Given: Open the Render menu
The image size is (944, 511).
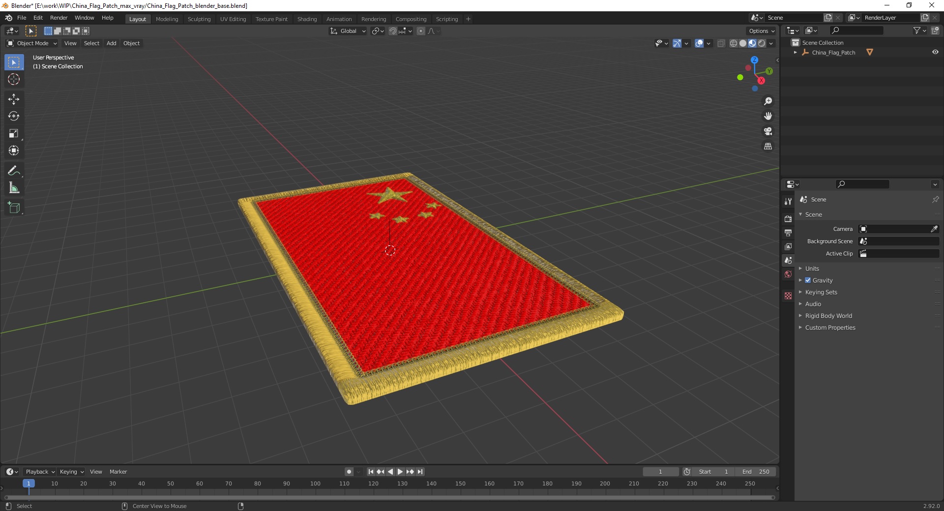Looking at the screenshot, I should [59, 18].
